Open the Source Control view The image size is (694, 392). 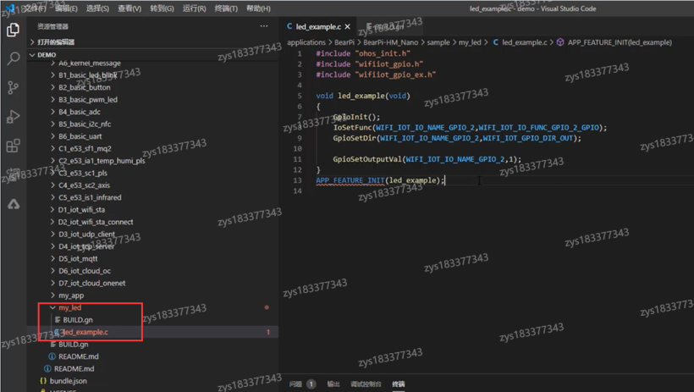coord(13,87)
